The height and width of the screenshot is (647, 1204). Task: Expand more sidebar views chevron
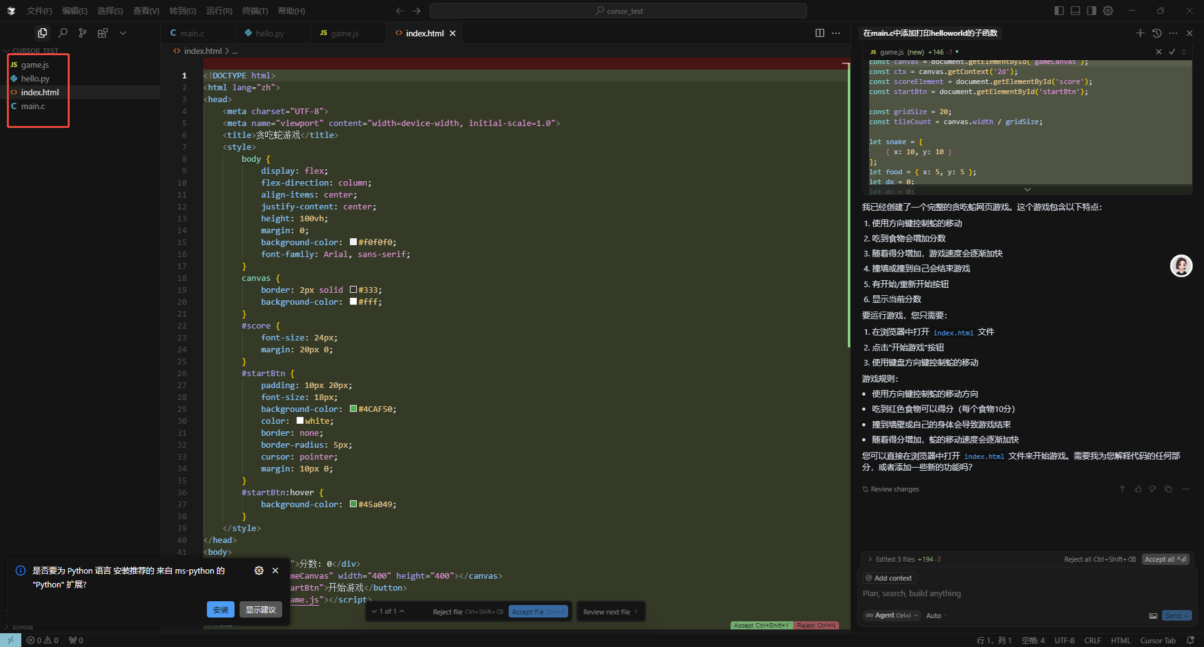coord(123,33)
